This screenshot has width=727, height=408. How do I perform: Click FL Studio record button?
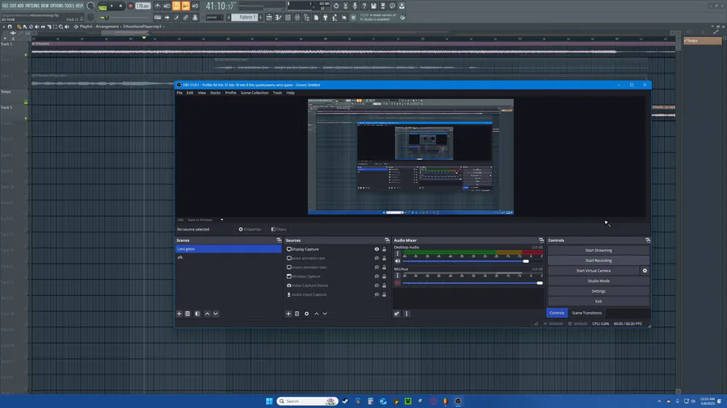(x=130, y=6)
